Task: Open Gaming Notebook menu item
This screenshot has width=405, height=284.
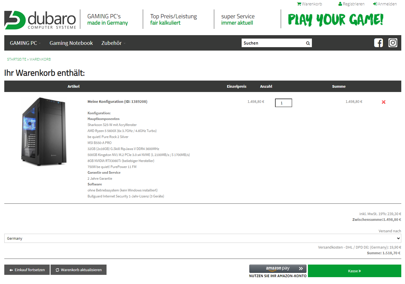Action: [x=71, y=43]
